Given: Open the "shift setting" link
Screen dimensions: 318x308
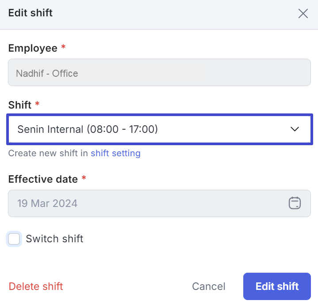Looking at the screenshot, I should (115, 154).
